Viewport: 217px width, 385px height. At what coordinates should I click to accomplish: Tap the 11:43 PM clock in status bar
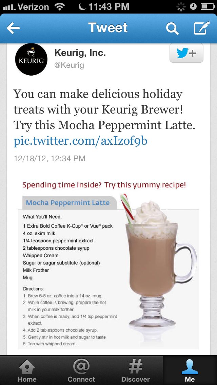[x=108, y=7]
